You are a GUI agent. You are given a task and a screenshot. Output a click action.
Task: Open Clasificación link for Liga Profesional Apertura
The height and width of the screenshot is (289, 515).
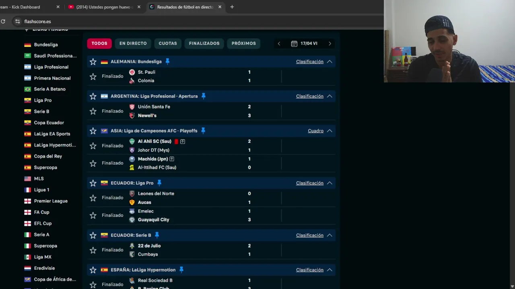310,96
